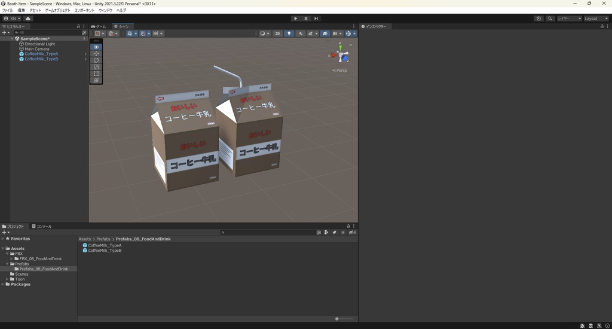This screenshot has height=329, width=612.
Task: Open Hierarchy create plus dropdown
Action: coord(6,33)
